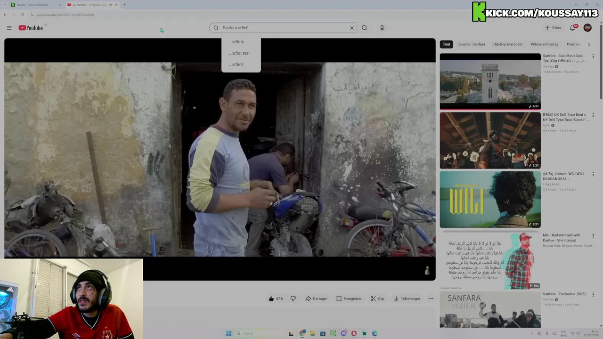The width and height of the screenshot is (603, 339).
Task: Dislike the video with thumbs-down
Action: pos(293,299)
